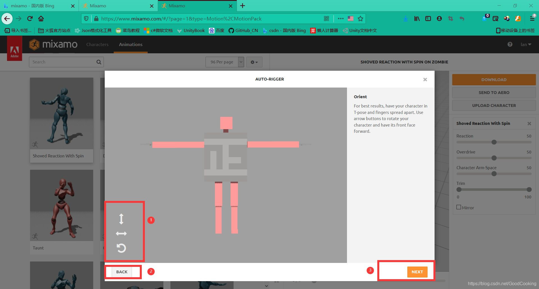Toggle the sidebar icon
This screenshot has height=289, width=539.
click(x=428, y=19)
